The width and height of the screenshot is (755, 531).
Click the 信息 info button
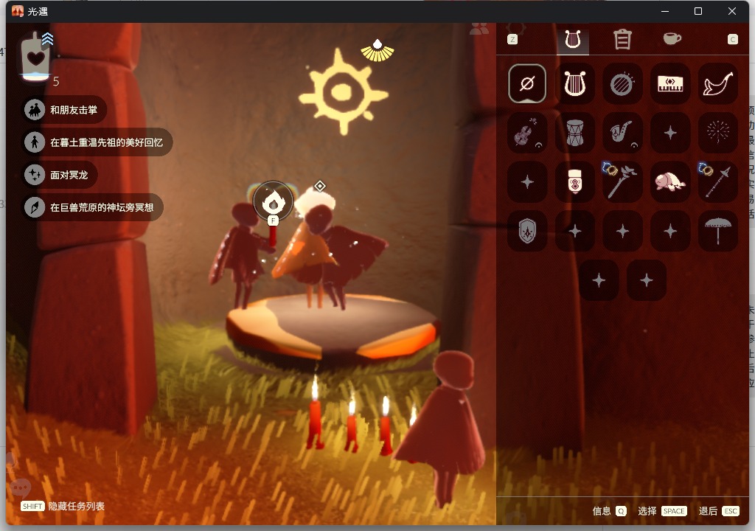pos(609,511)
